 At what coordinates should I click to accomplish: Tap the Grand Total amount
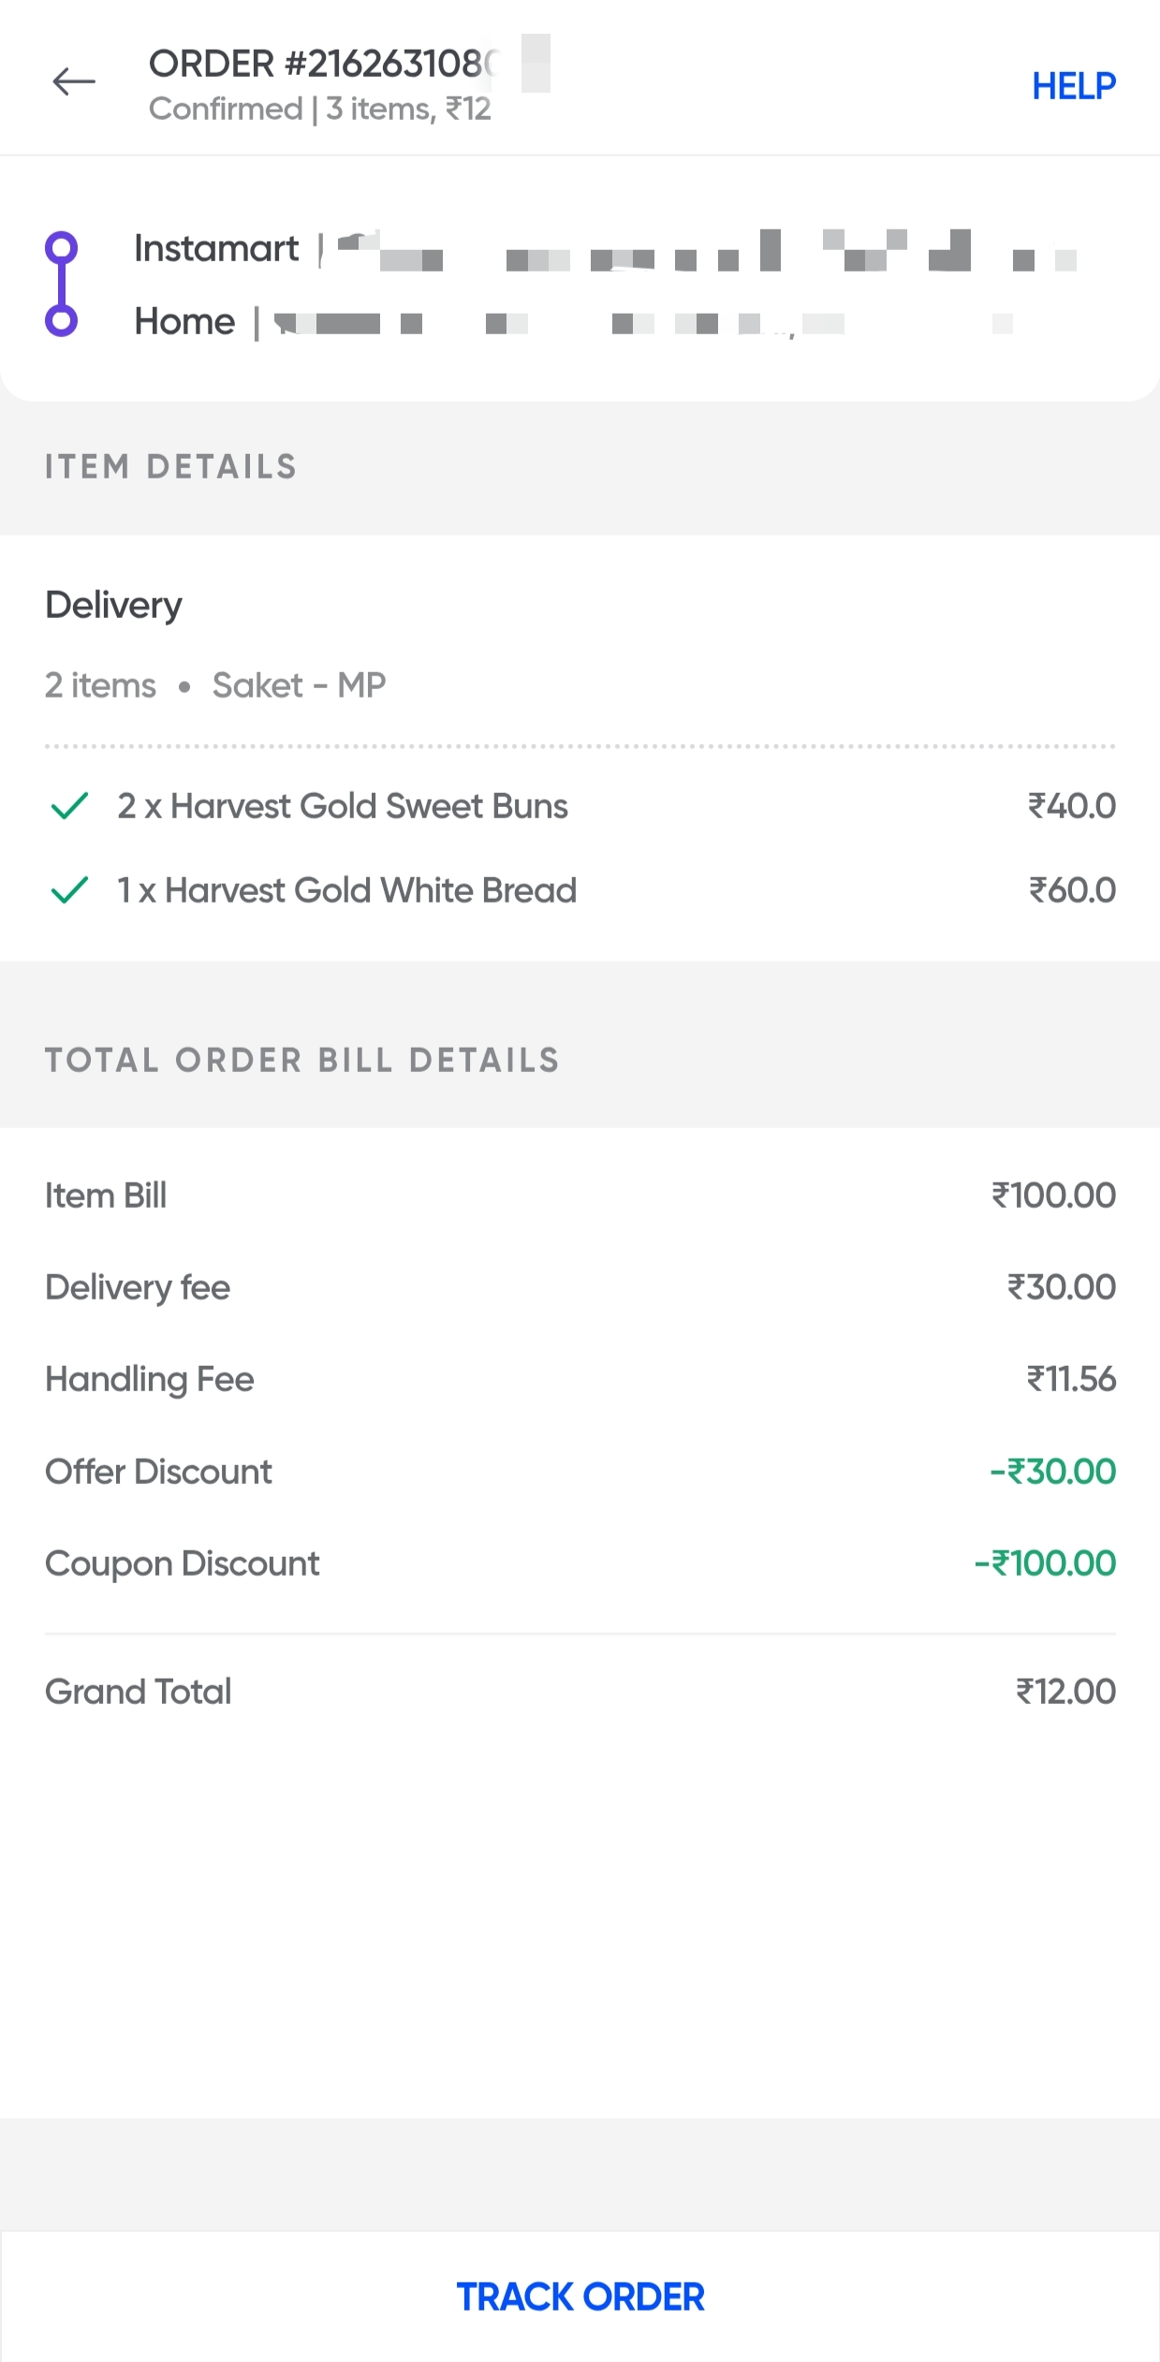tap(1065, 1692)
